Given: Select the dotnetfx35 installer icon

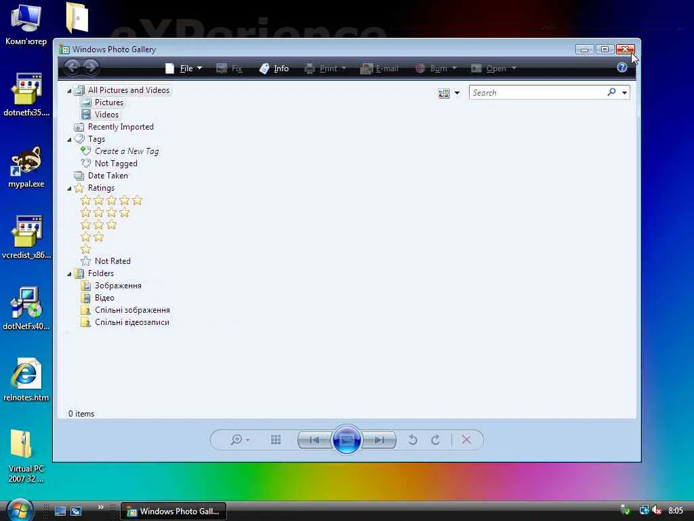Looking at the screenshot, I should 26,95.
